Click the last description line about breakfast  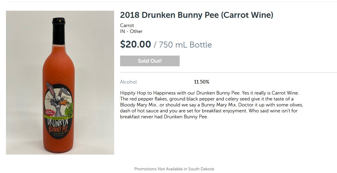tap(164, 117)
